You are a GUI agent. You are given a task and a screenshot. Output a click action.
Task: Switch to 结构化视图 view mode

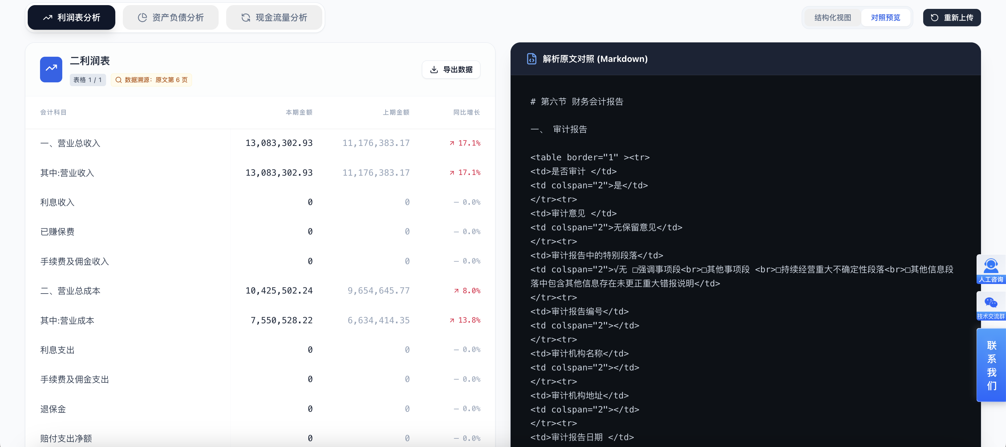832,18
